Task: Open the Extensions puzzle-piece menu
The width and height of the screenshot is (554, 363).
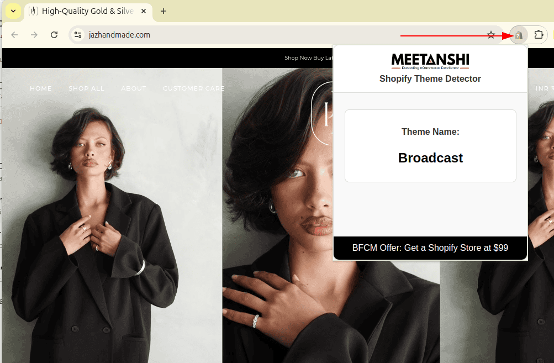Action: pyautogui.click(x=539, y=35)
